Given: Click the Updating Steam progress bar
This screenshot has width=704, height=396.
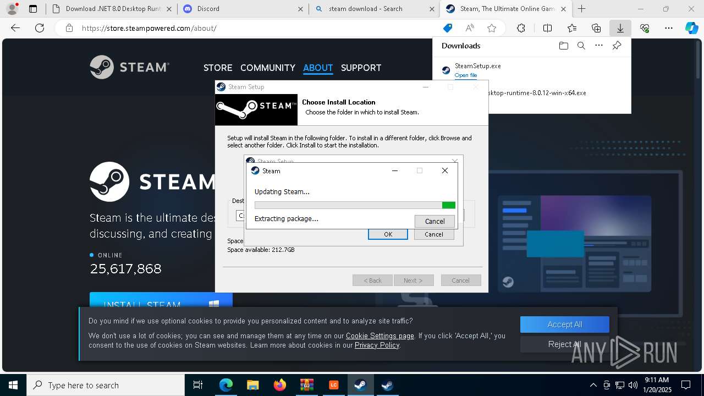Looking at the screenshot, I should (x=355, y=205).
